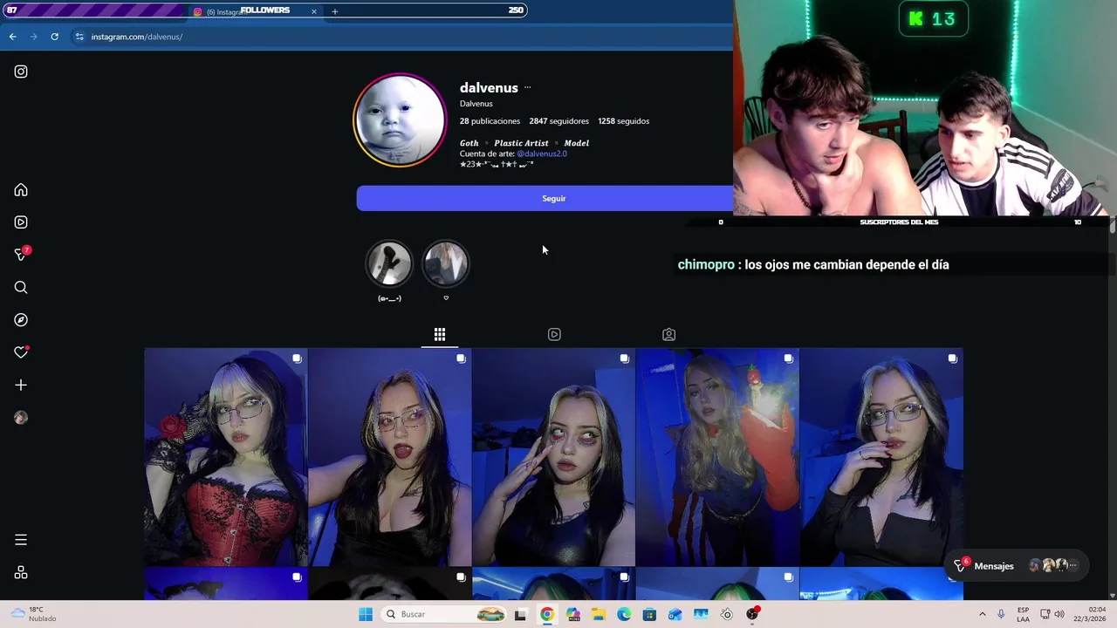Click the browser forward arrow
The width and height of the screenshot is (1117, 628).
coord(33,37)
